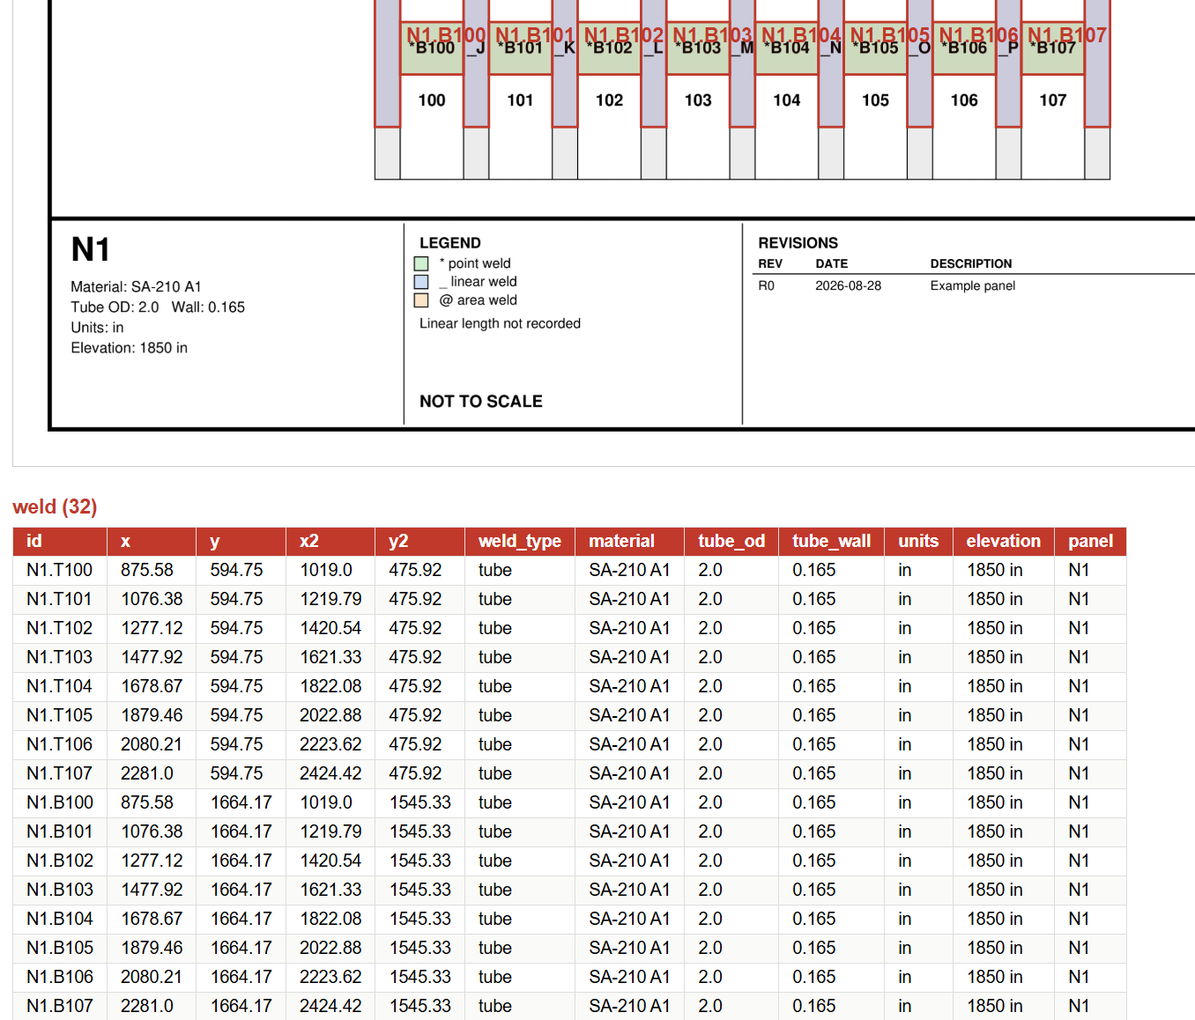This screenshot has height=1020, width=1195.
Task: Select the _P linear weld in the diagram
Action: [x=1009, y=63]
